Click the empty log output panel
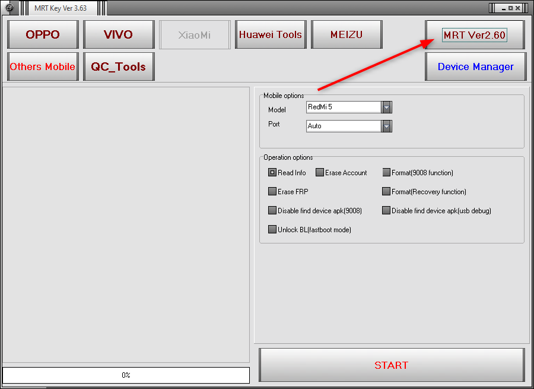The width and height of the screenshot is (534, 389). (x=126, y=224)
